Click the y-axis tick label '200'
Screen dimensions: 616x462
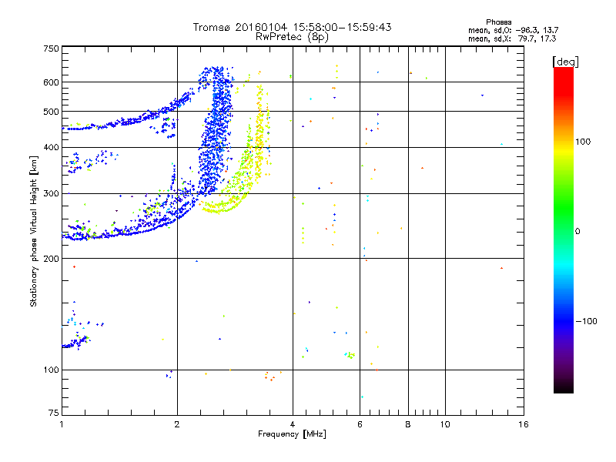click(51, 259)
